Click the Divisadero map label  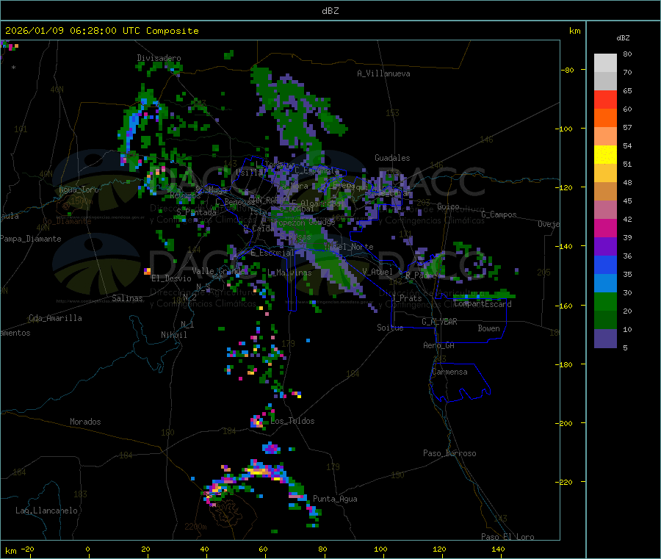click(x=159, y=58)
